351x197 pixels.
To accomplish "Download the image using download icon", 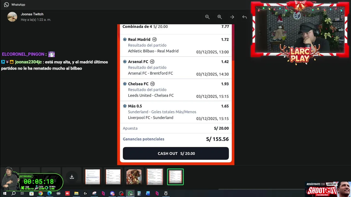I will (x=72, y=177).
